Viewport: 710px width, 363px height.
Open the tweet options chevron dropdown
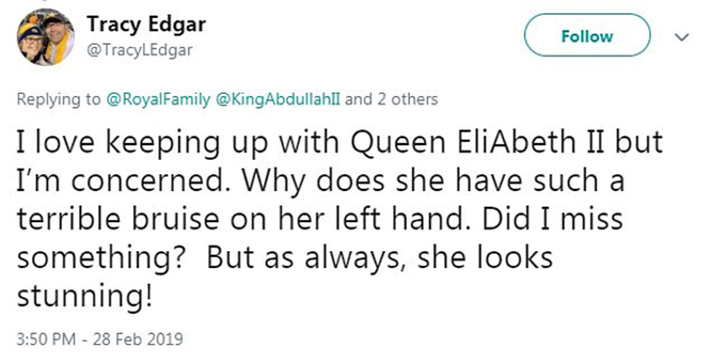[x=682, y=37]
